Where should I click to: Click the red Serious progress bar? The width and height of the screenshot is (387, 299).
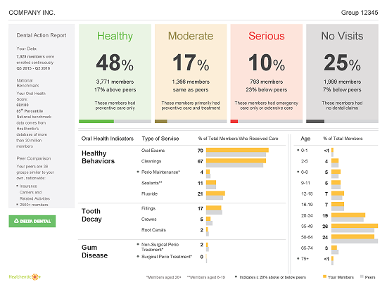(x=234, y=122)
